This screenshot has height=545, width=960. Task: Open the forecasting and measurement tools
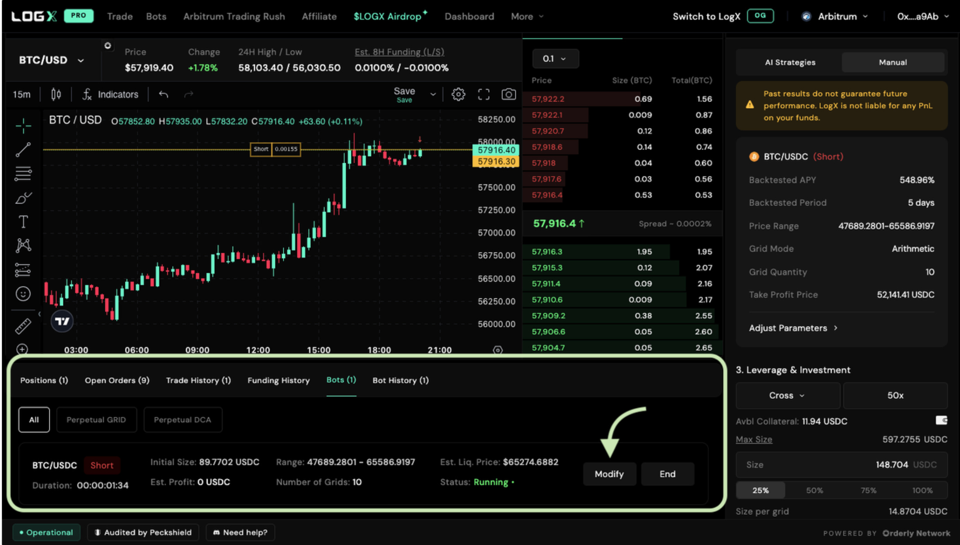(23, 269)
